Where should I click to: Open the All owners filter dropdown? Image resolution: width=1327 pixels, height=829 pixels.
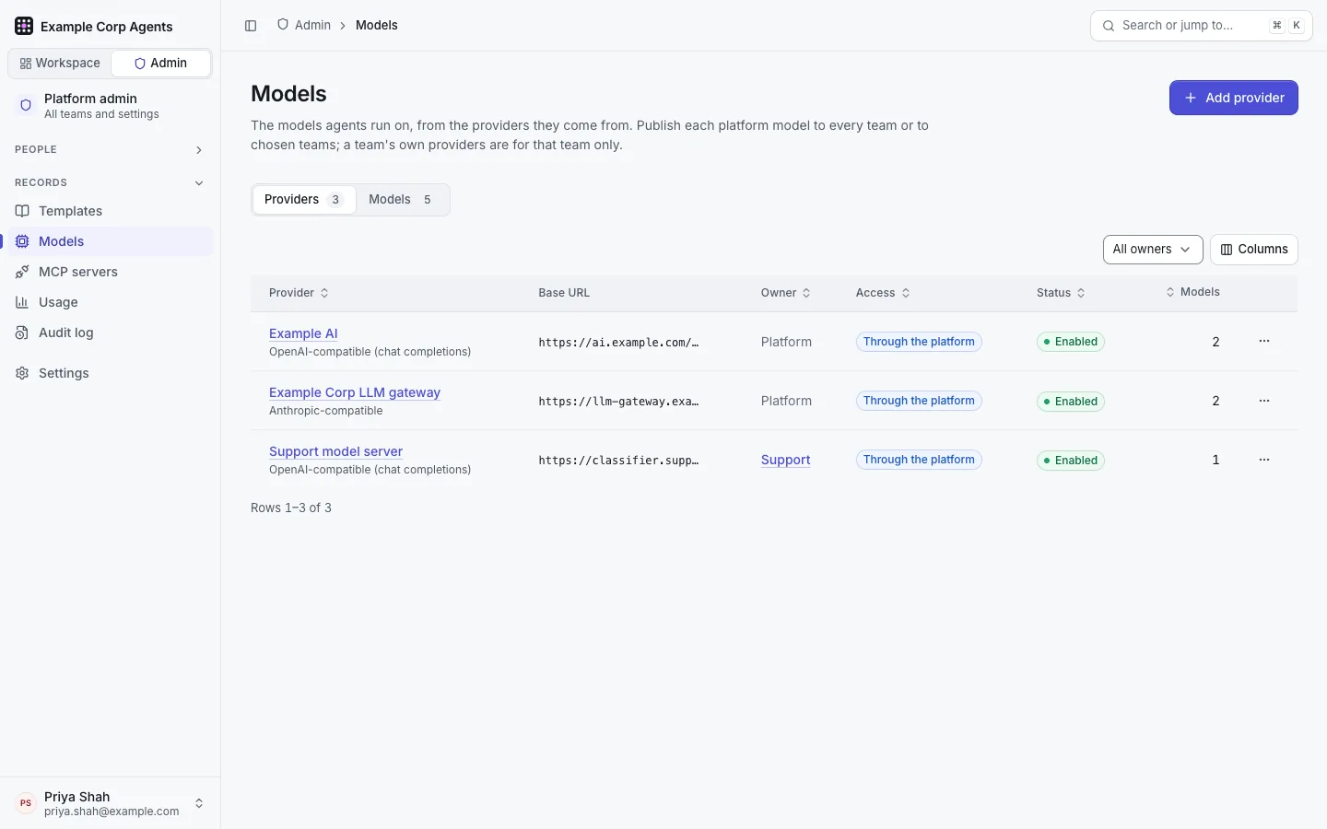1153,249
